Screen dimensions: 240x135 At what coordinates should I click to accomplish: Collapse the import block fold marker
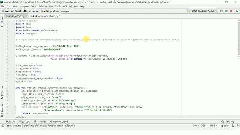(15, 24)
